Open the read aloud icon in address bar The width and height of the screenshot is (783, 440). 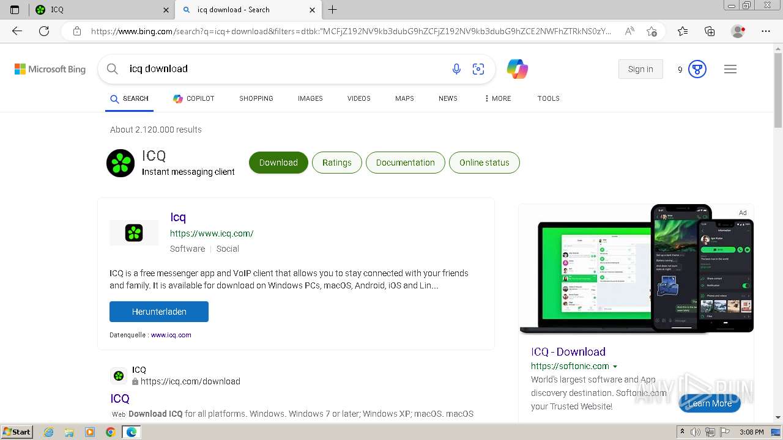(629, 31)
